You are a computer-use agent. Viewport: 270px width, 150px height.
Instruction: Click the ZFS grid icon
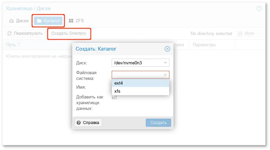click(71, 21)
